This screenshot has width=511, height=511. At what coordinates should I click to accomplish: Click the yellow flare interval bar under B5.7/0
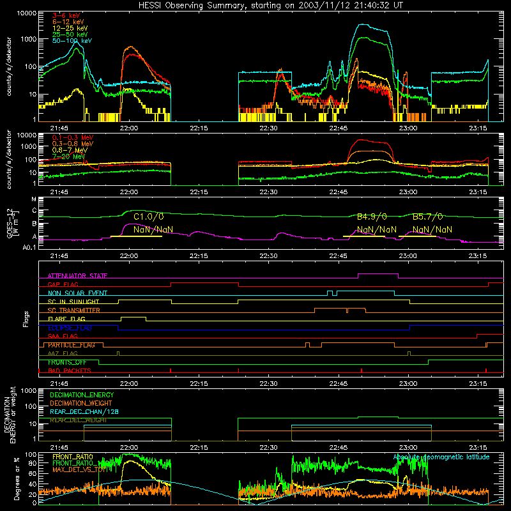[417, 236]
